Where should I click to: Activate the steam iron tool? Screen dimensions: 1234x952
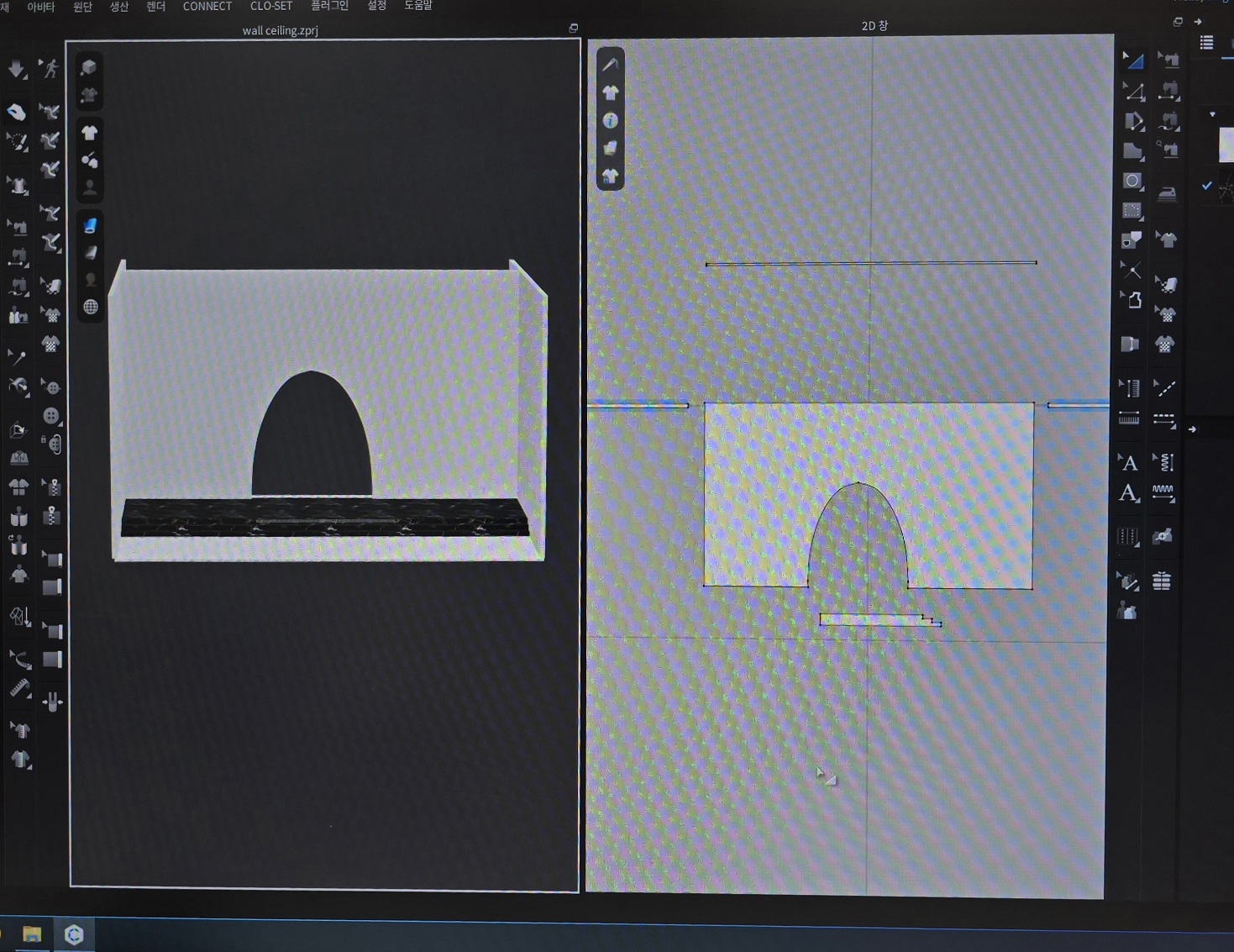(1167, 194)
